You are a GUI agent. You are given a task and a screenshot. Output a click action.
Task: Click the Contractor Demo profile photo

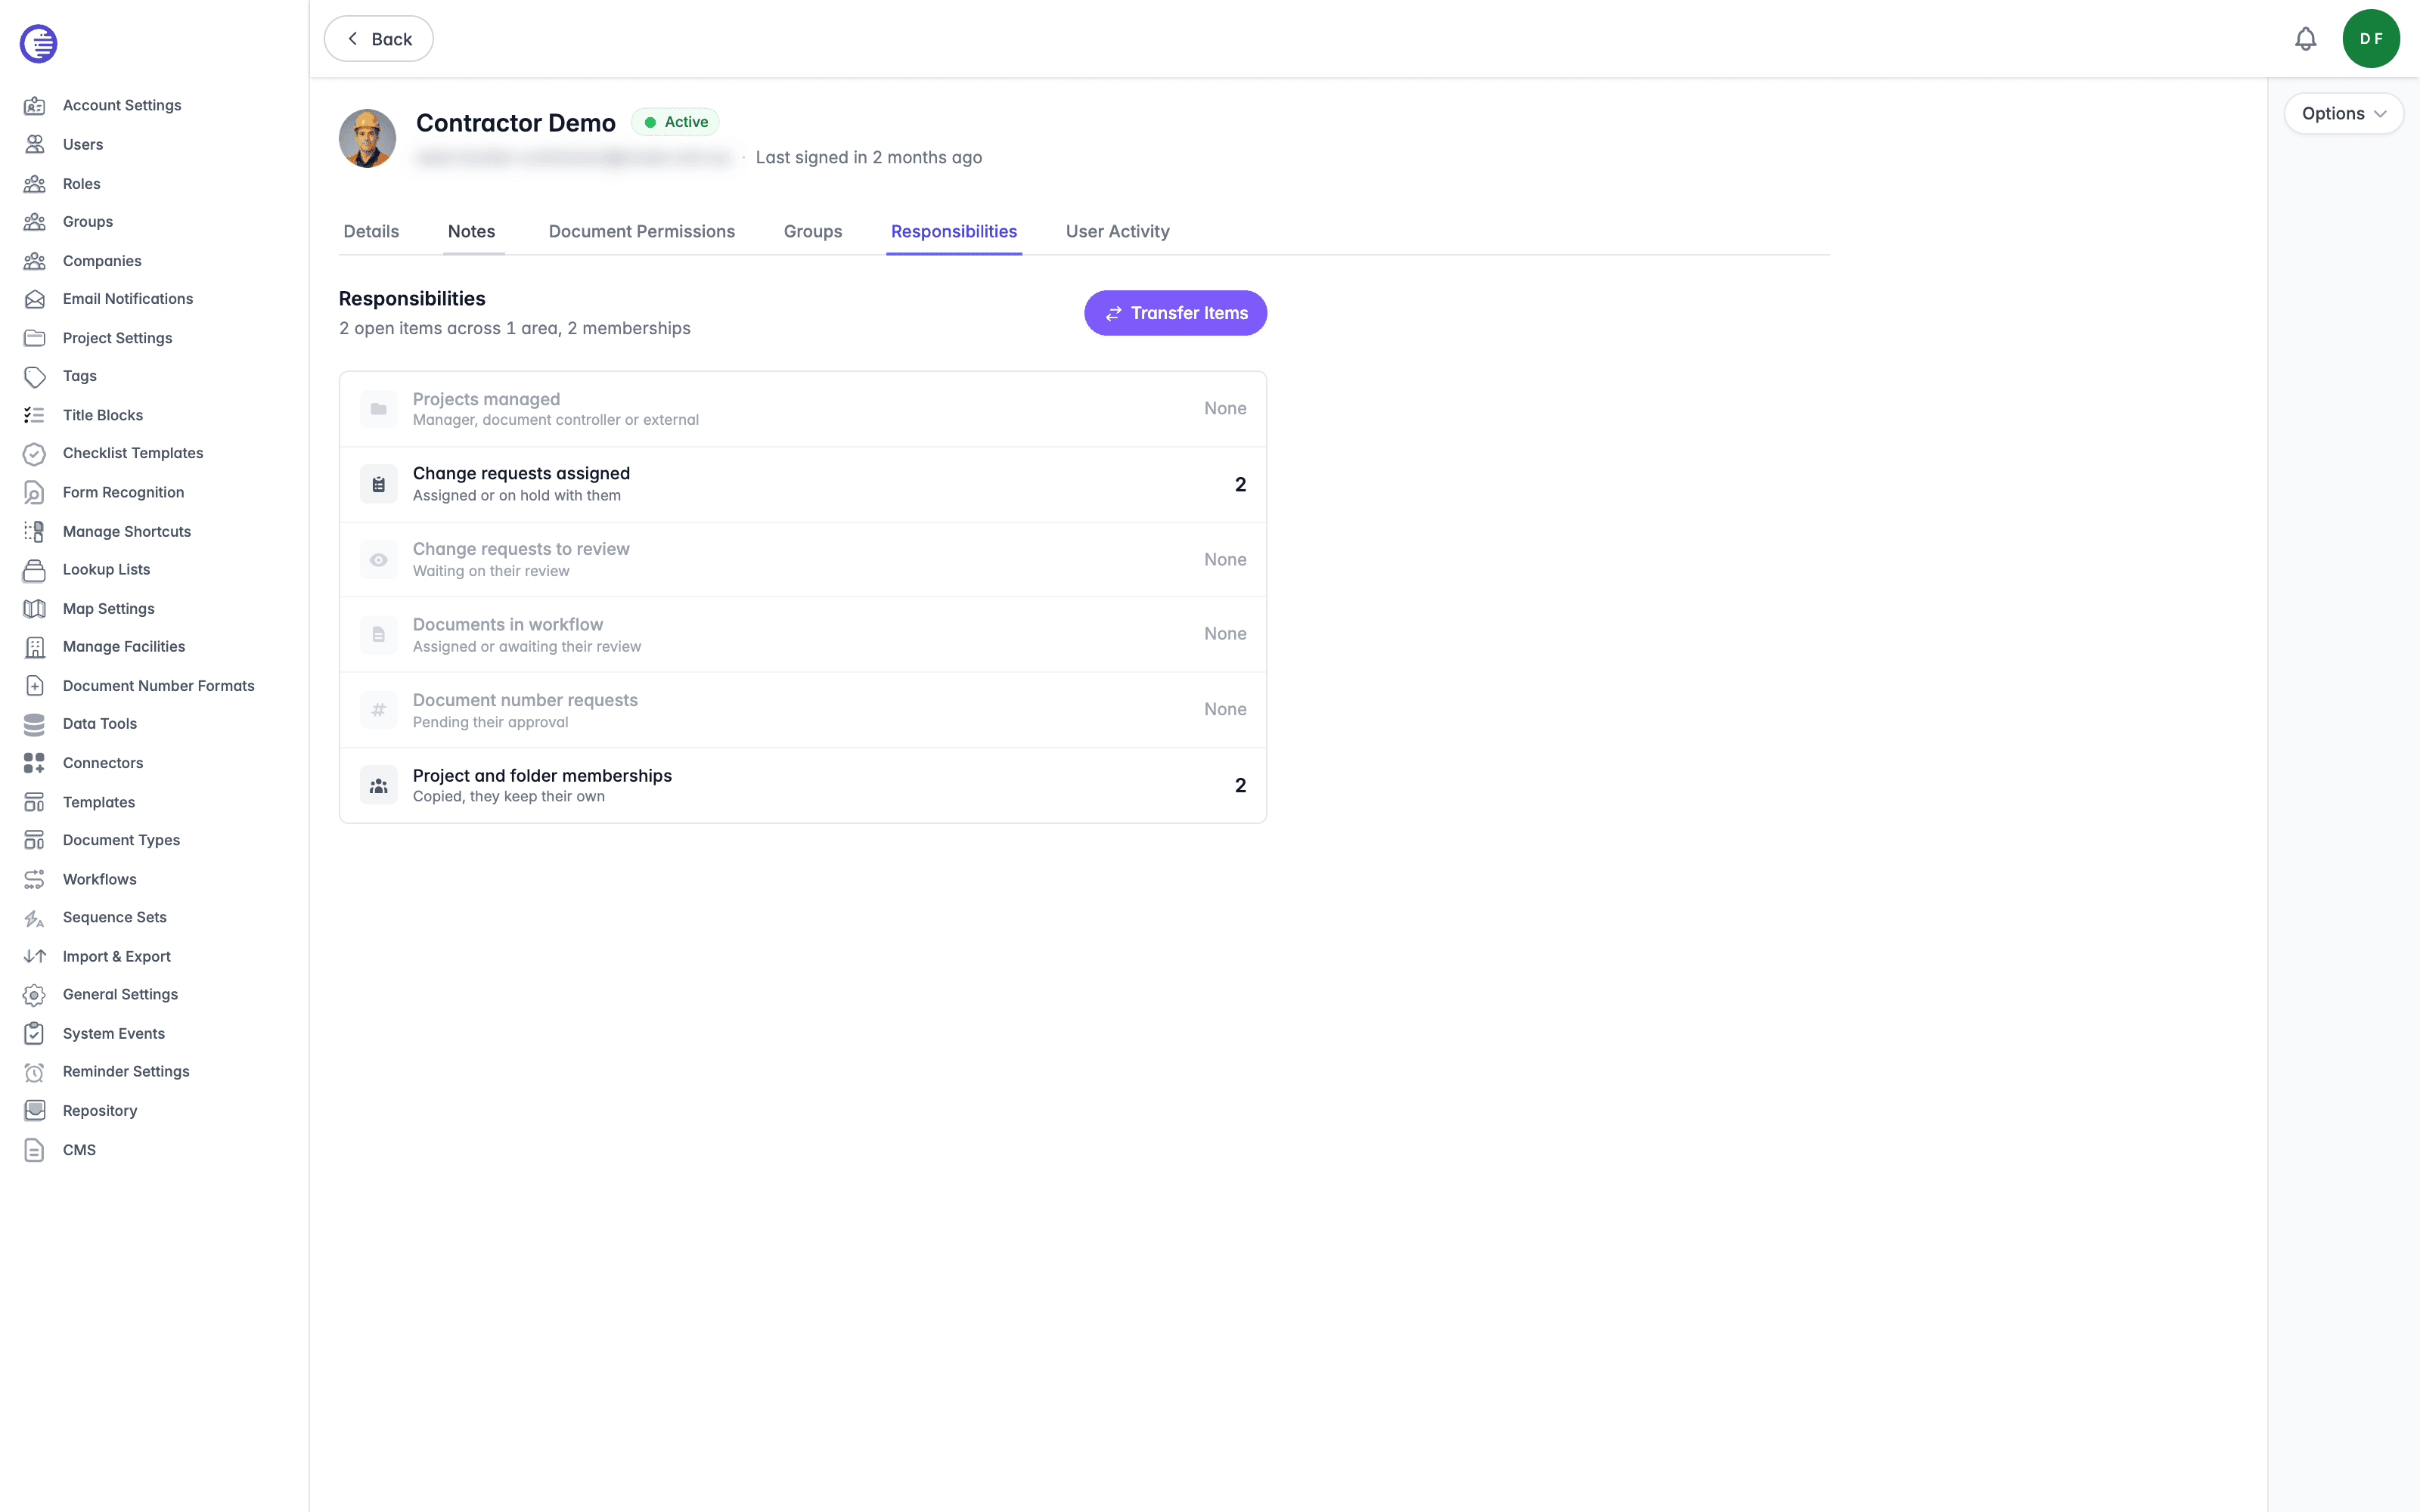[367, 138]
